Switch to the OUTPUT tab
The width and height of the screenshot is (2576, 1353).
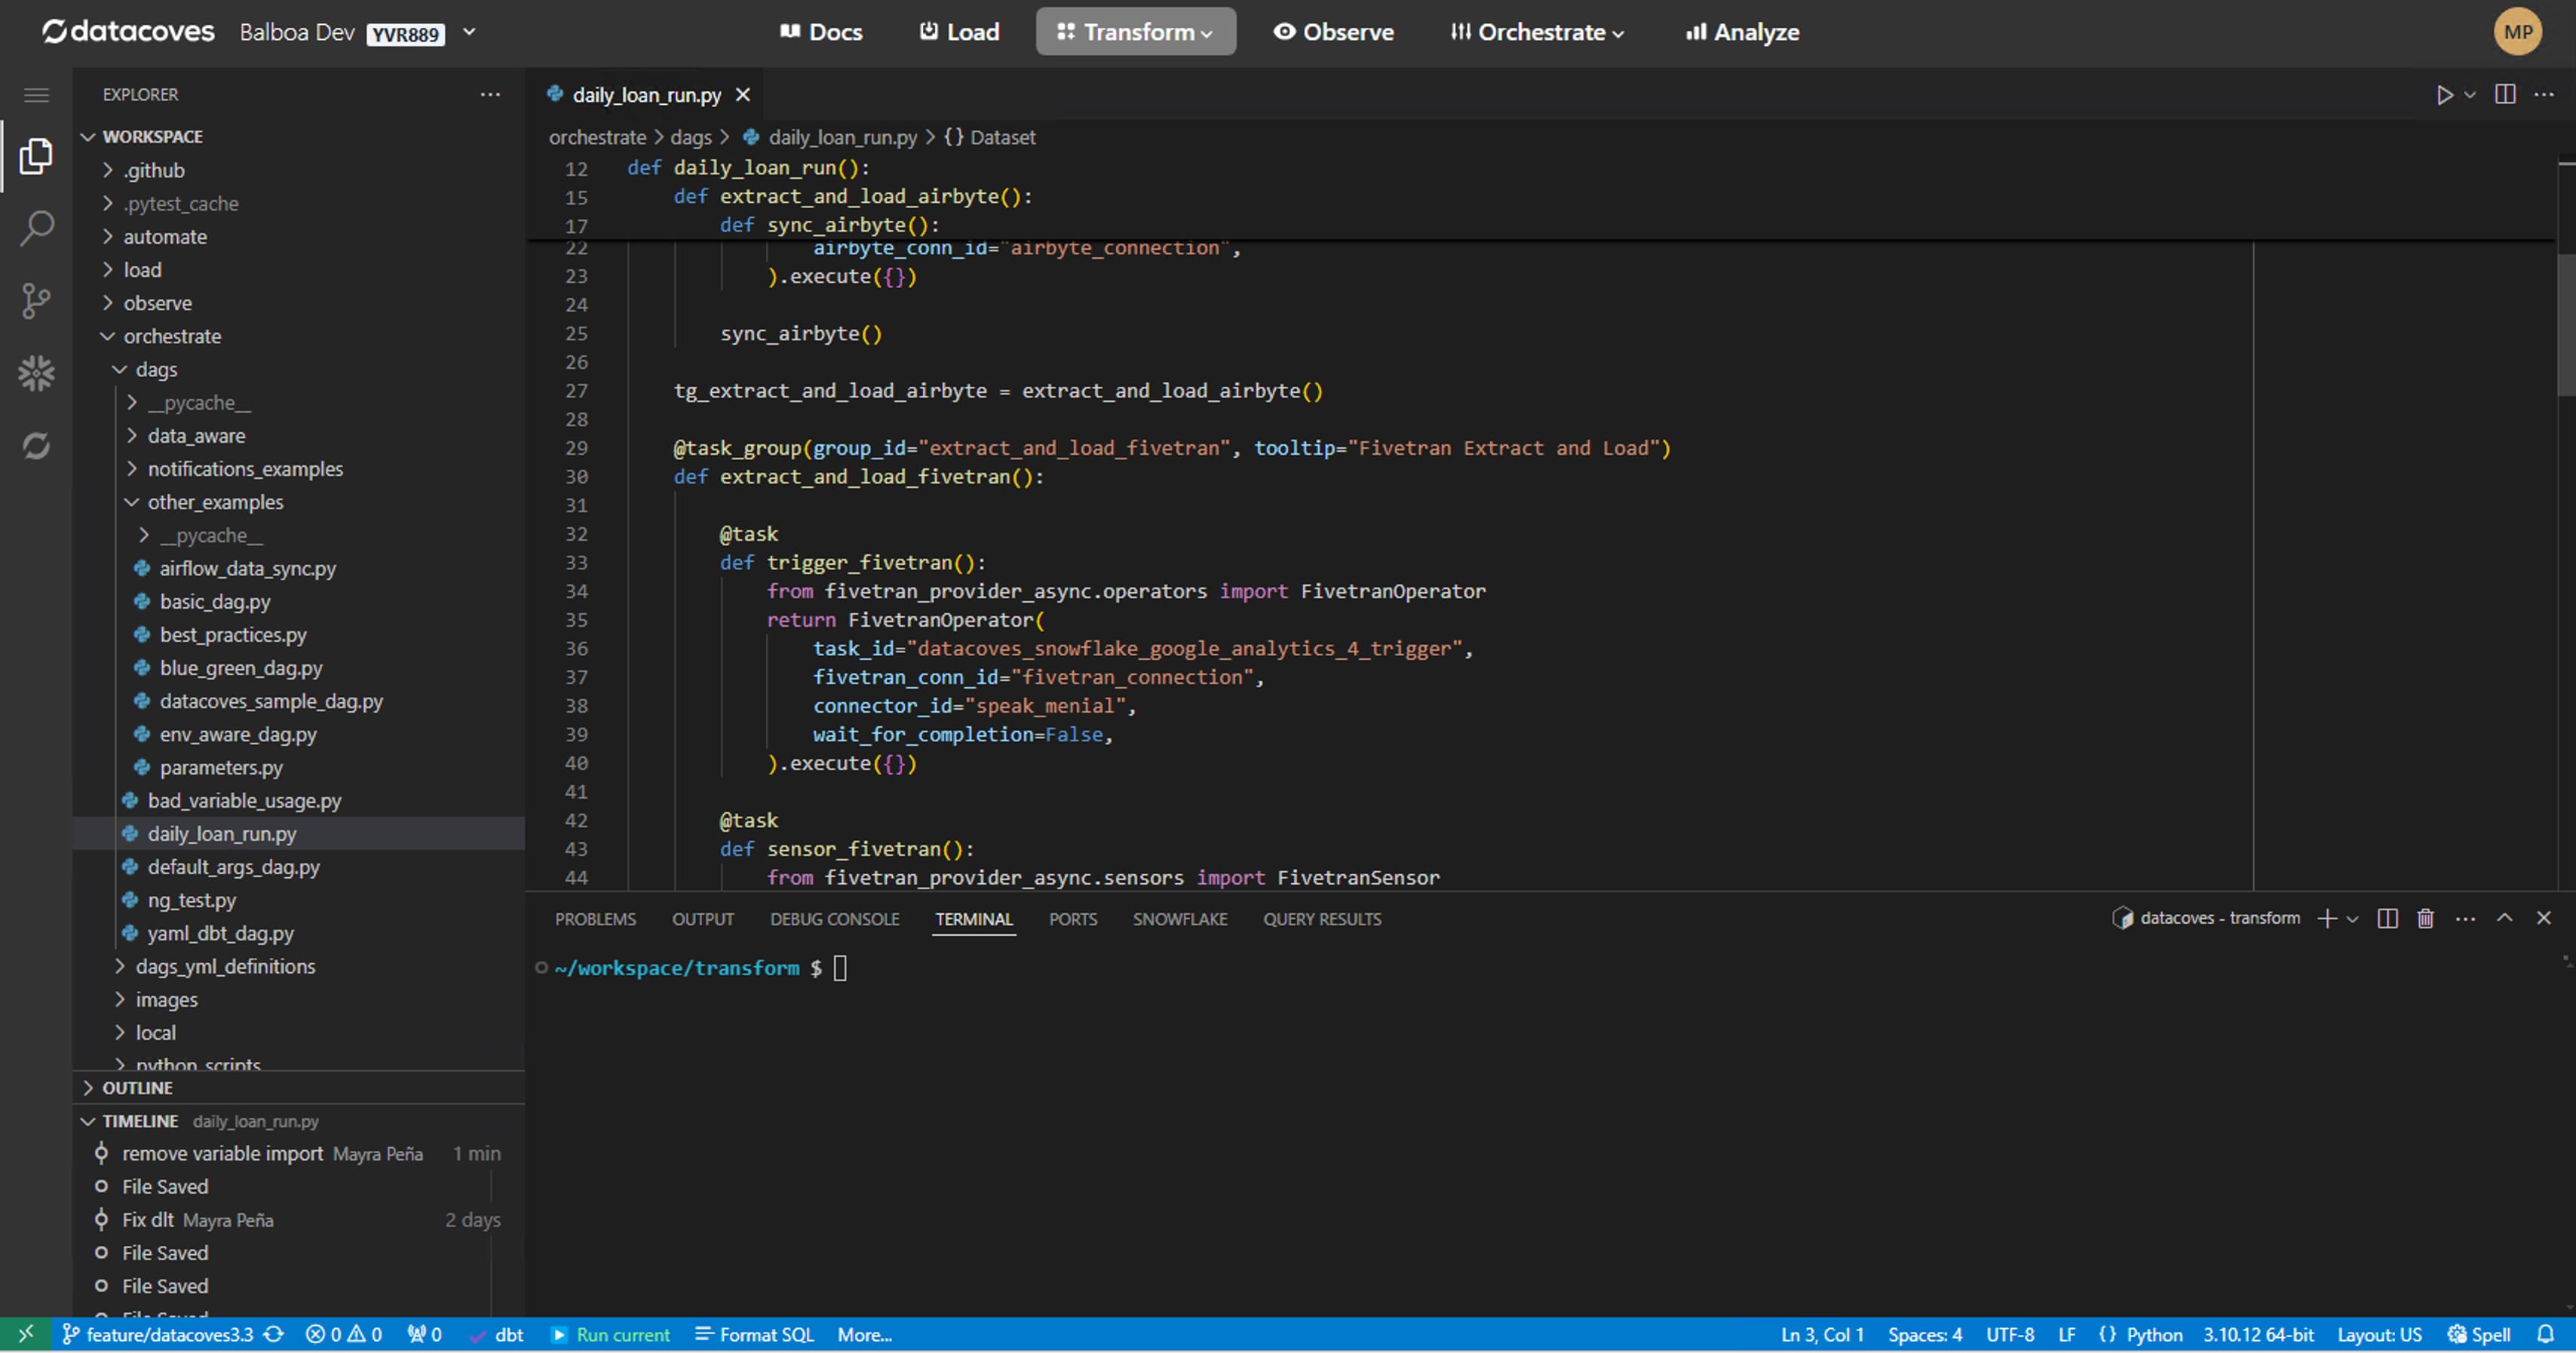pyautogui.click(x=702, y=918)
